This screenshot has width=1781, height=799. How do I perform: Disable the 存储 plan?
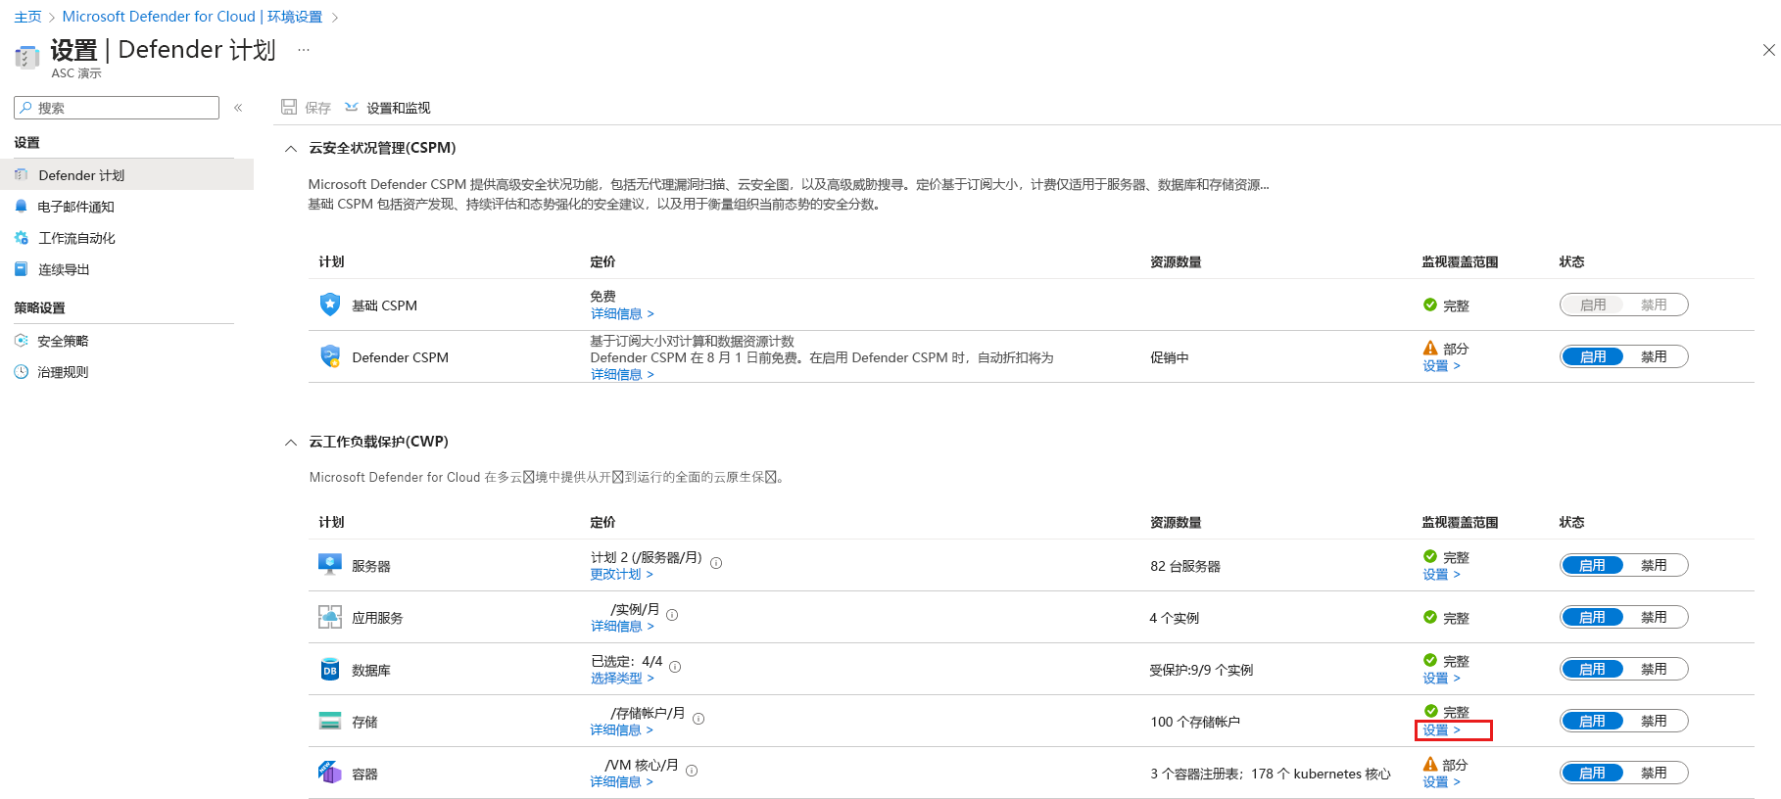pos(1654,721)
